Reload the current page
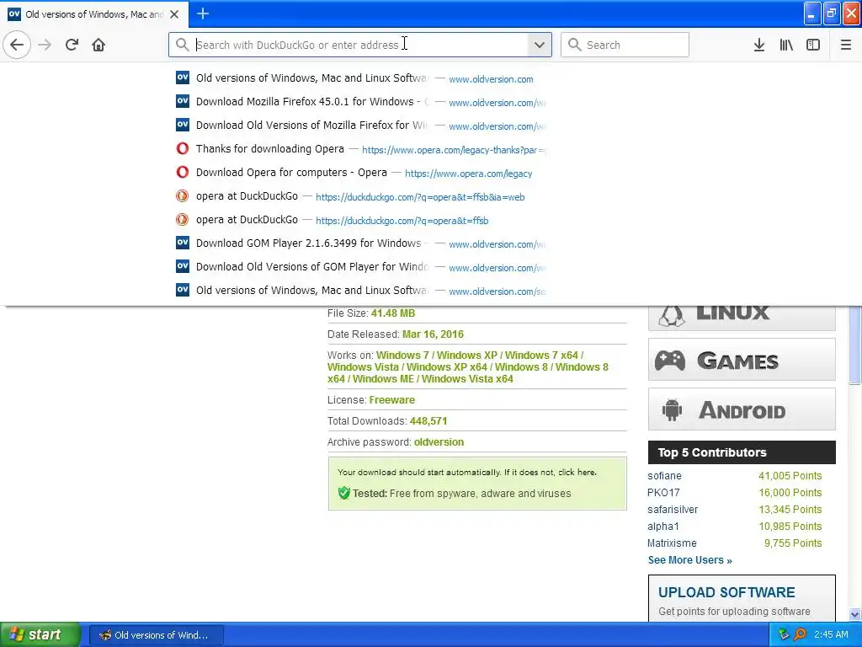862x647 pixels. pyautogui.click(x=72, y=45)
